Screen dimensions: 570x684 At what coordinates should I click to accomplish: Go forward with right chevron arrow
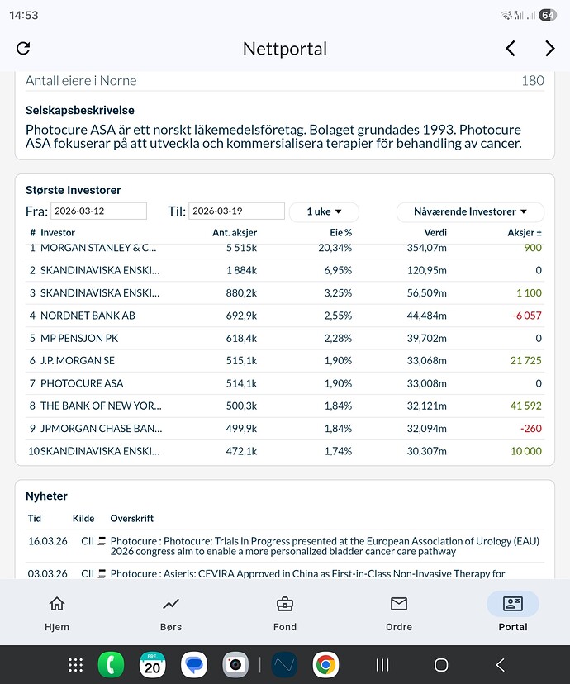tap(550, 49)
